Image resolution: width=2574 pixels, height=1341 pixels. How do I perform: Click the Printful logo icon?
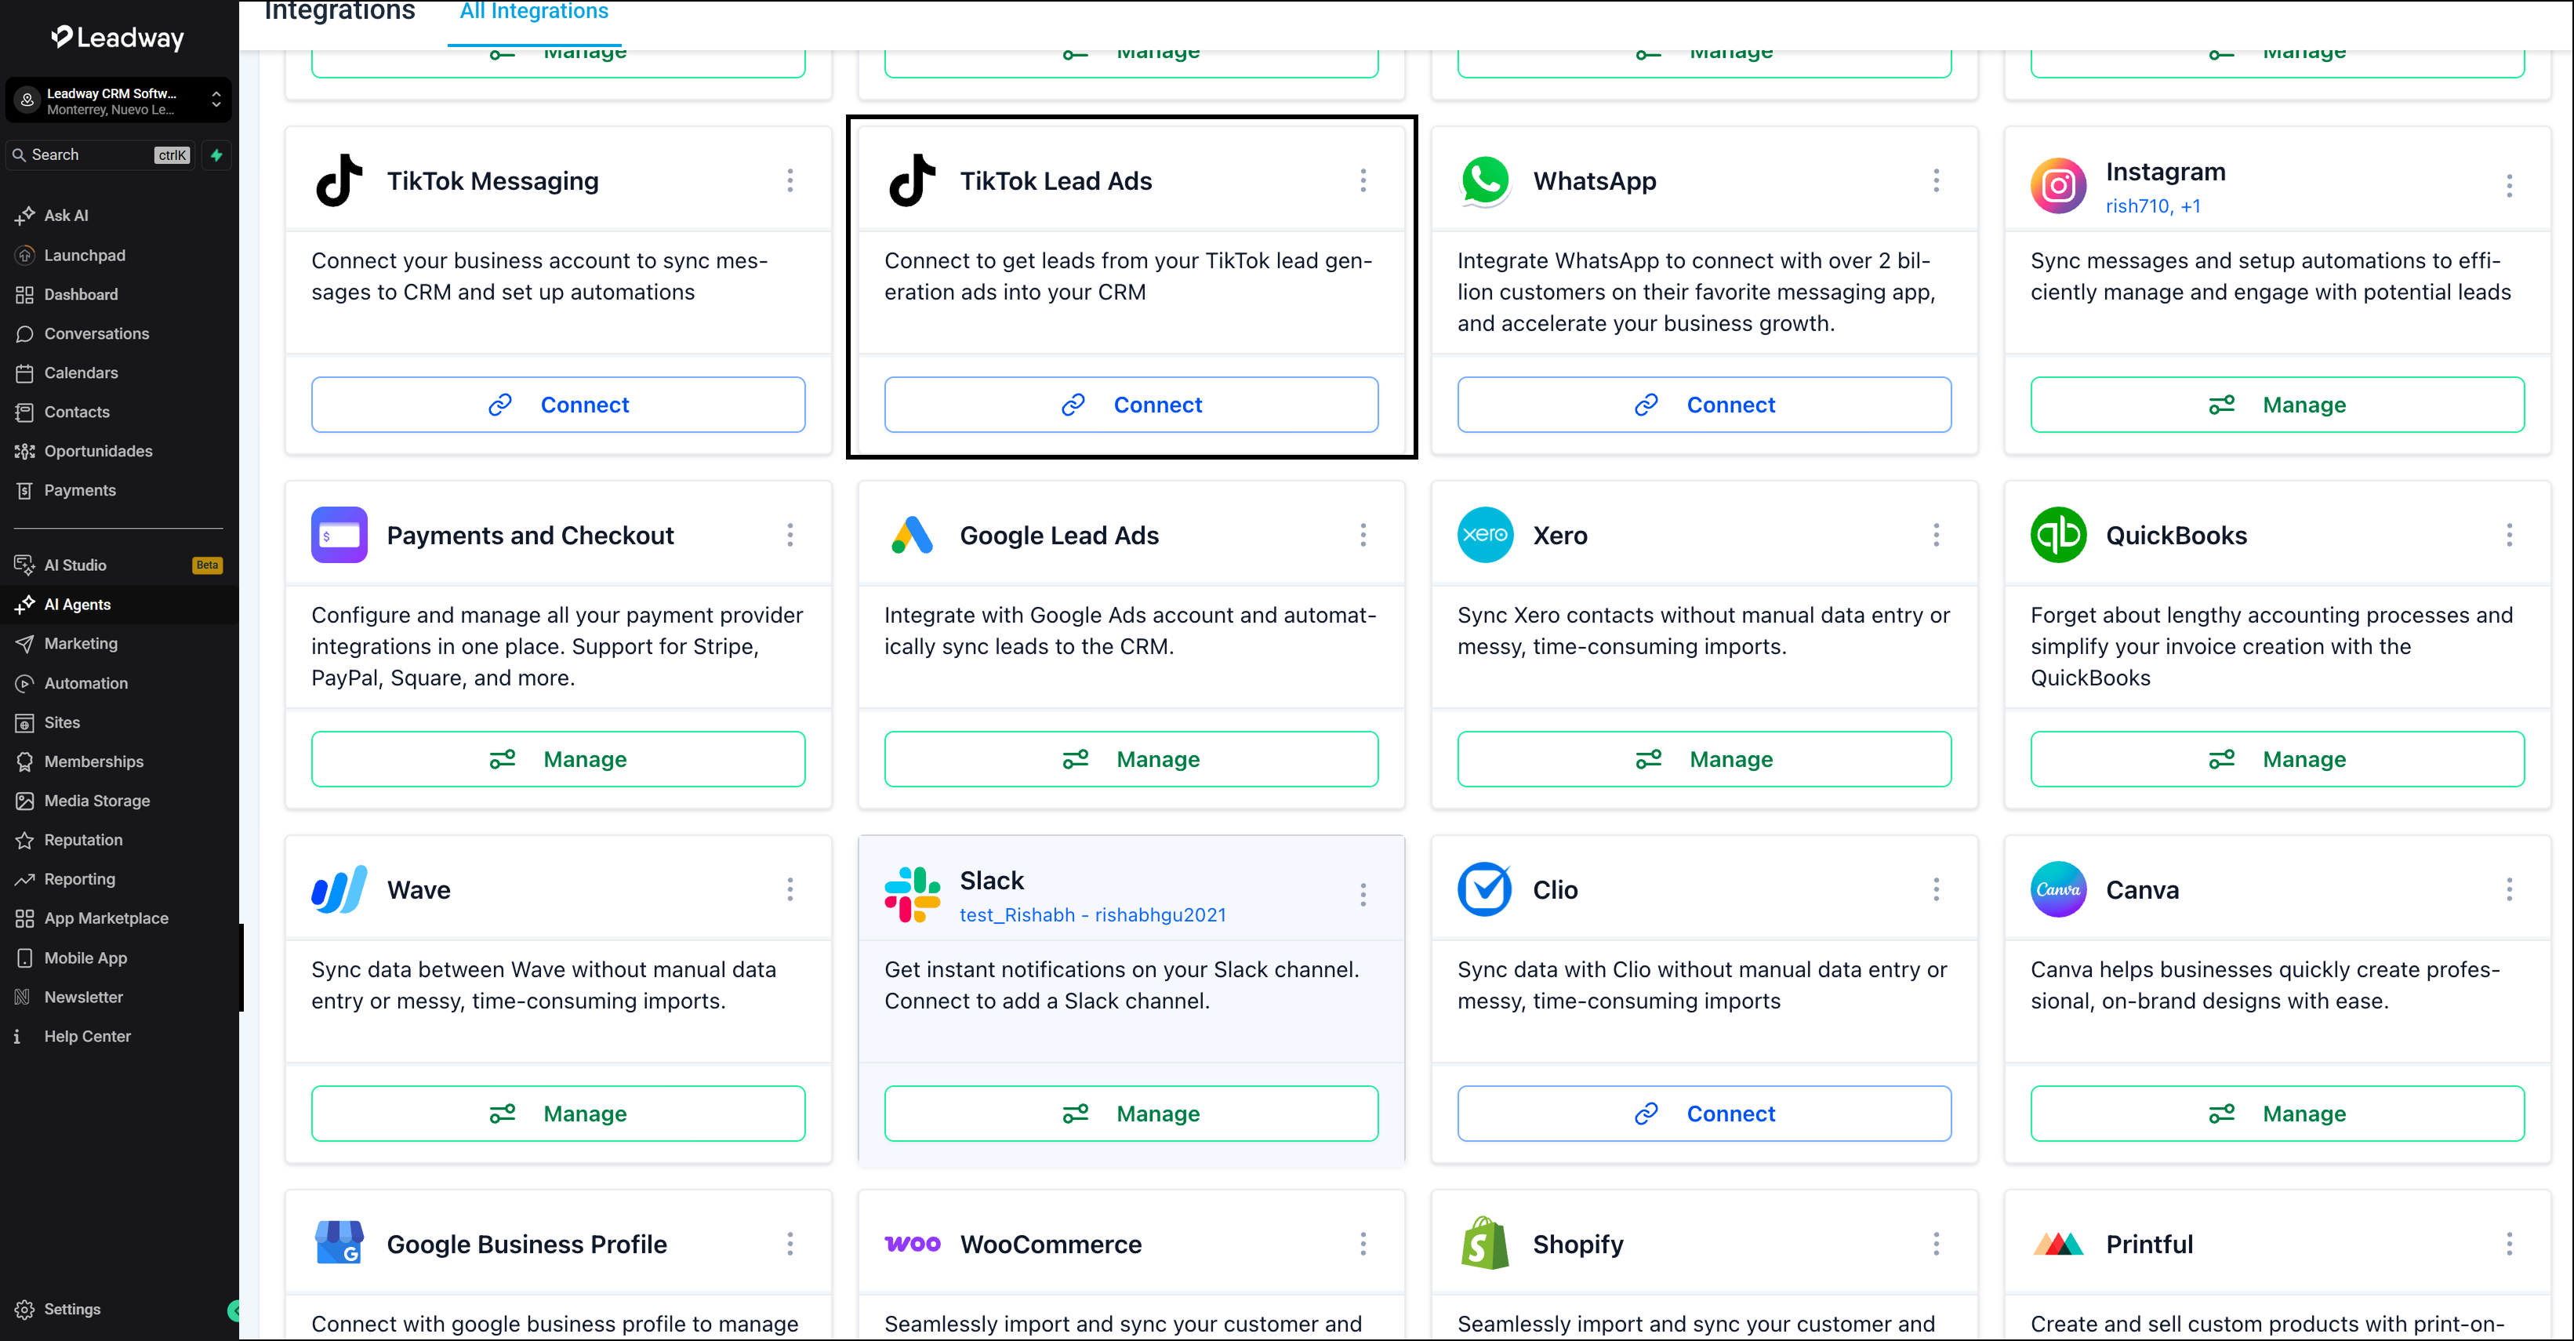coord(2058,1244)
